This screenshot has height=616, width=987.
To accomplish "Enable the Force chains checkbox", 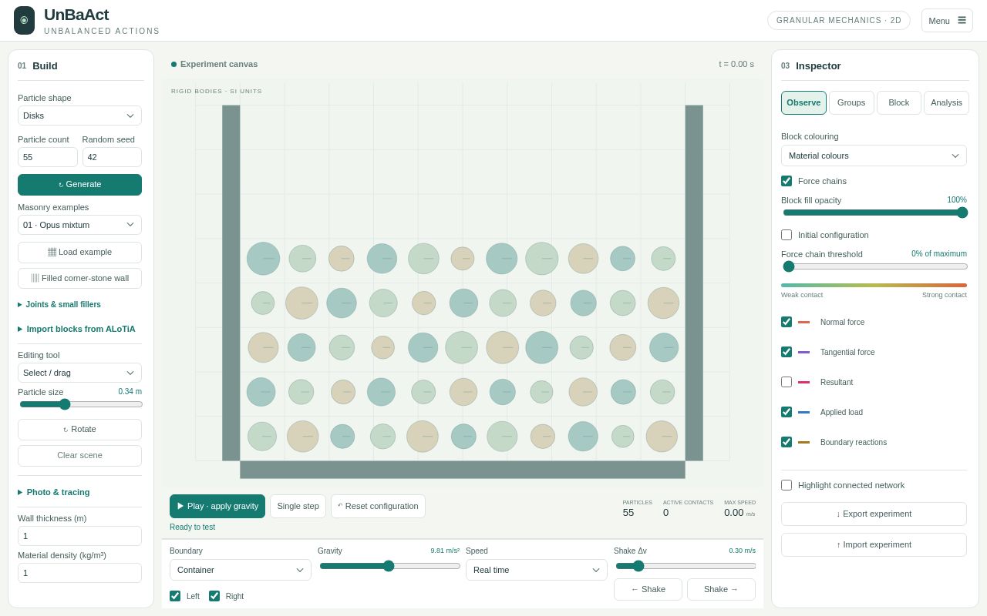I will coord(787,181).
